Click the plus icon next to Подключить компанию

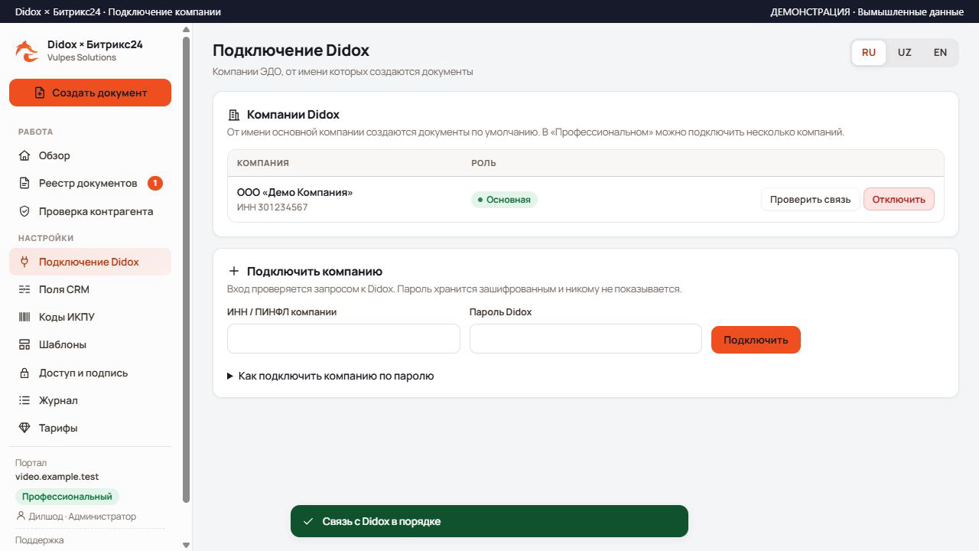234,272
